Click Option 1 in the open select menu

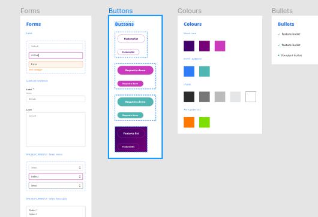pyautogui.click(x=33, y=210)
